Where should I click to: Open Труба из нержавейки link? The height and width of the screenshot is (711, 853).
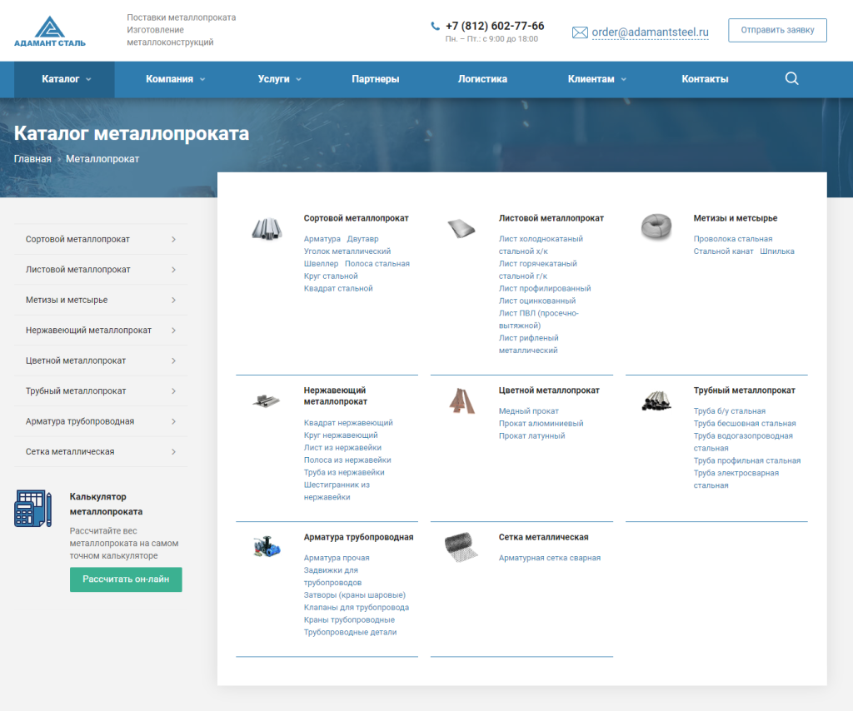[x=344, y=472]
